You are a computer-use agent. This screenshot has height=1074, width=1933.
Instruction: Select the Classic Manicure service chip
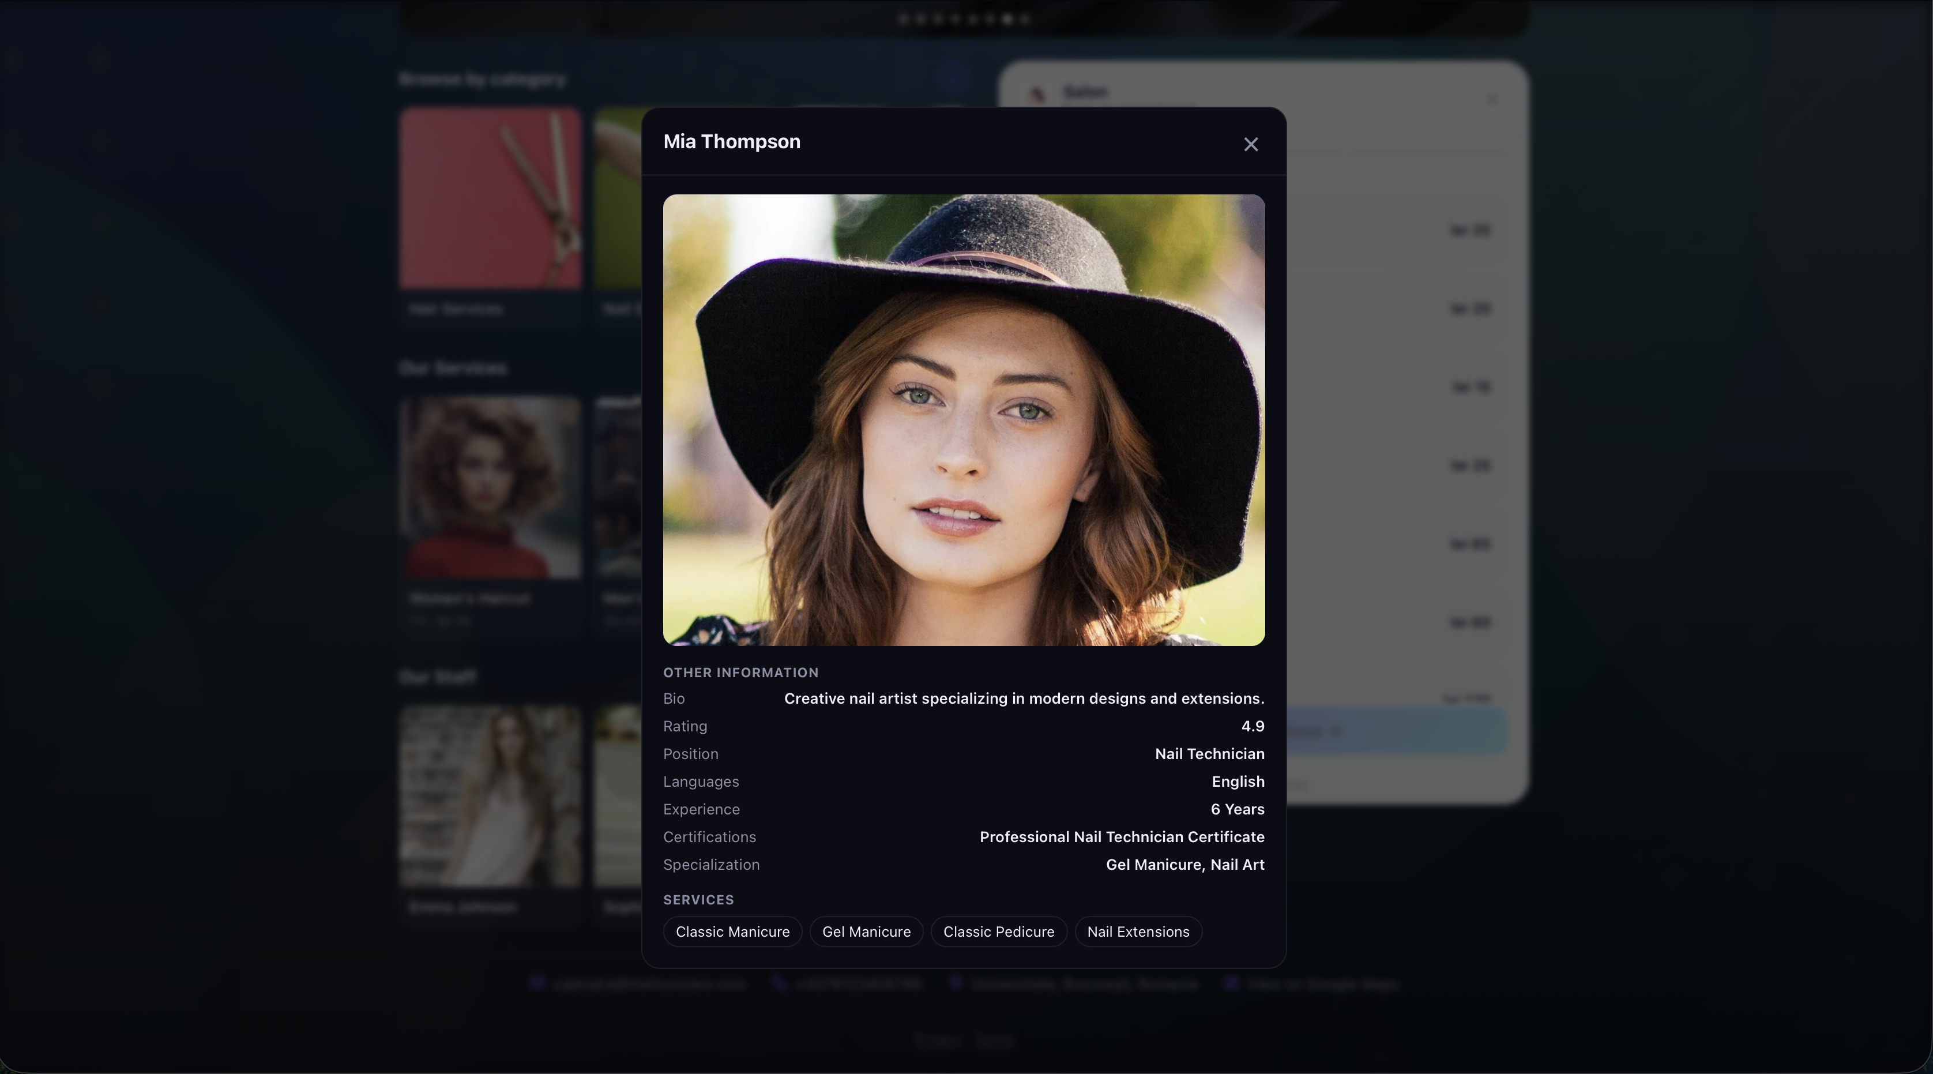pyautogui.click(x=732, y=932)
